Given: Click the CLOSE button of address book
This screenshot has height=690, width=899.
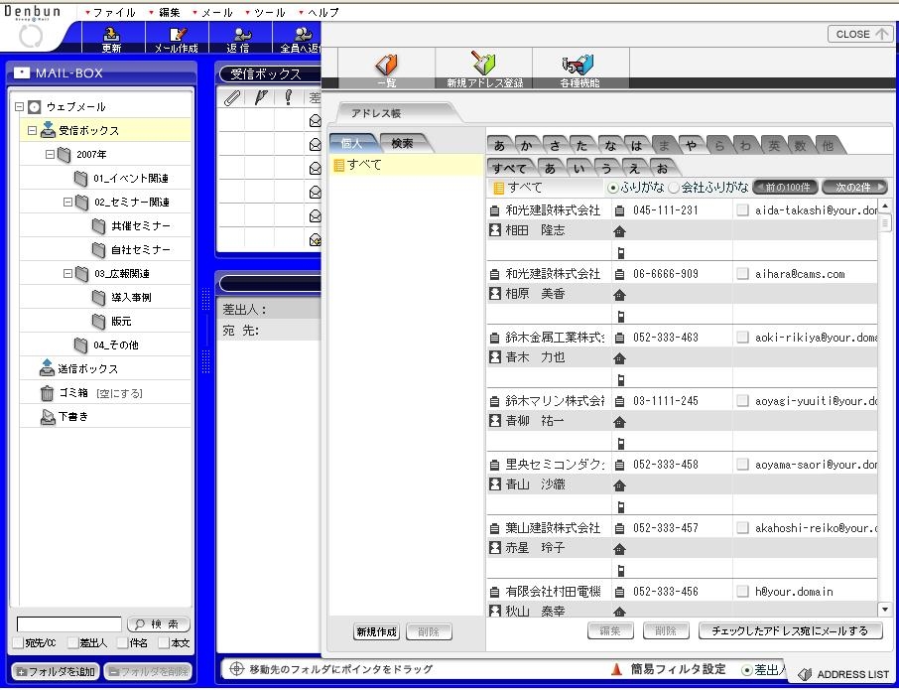Looking at the screenshot, I should [860, 35].
